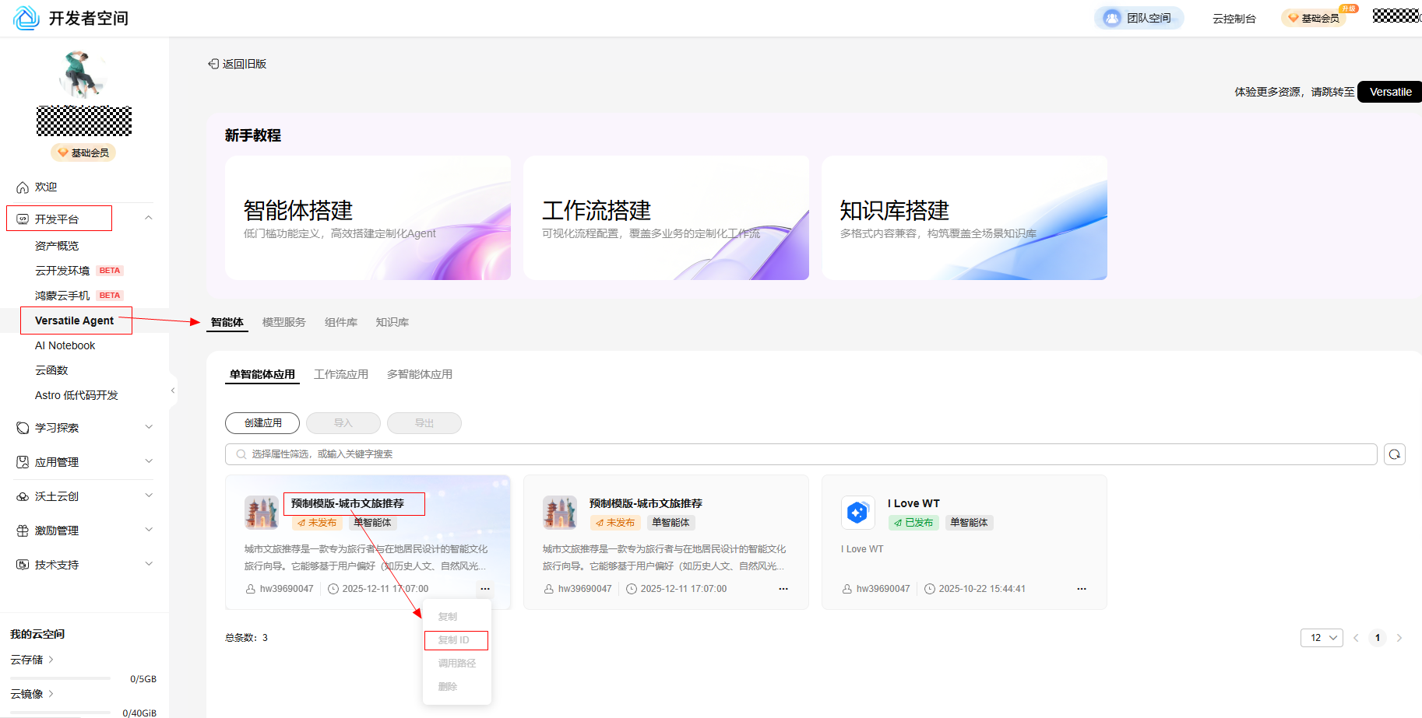Switch to the 工作流应用 tab

340,374
